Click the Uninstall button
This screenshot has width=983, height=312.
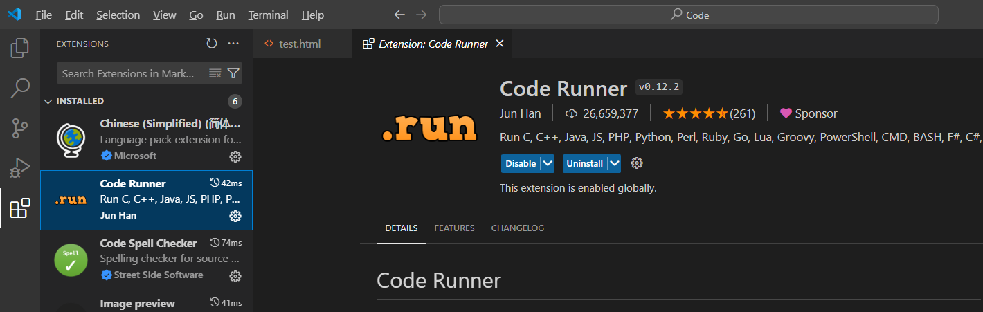[x=584, y=163]
